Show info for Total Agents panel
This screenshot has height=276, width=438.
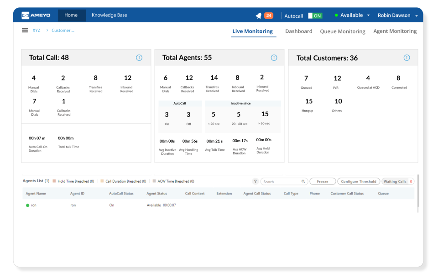click(274, 58)
